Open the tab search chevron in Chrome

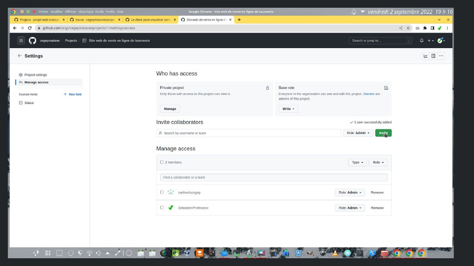439,20
